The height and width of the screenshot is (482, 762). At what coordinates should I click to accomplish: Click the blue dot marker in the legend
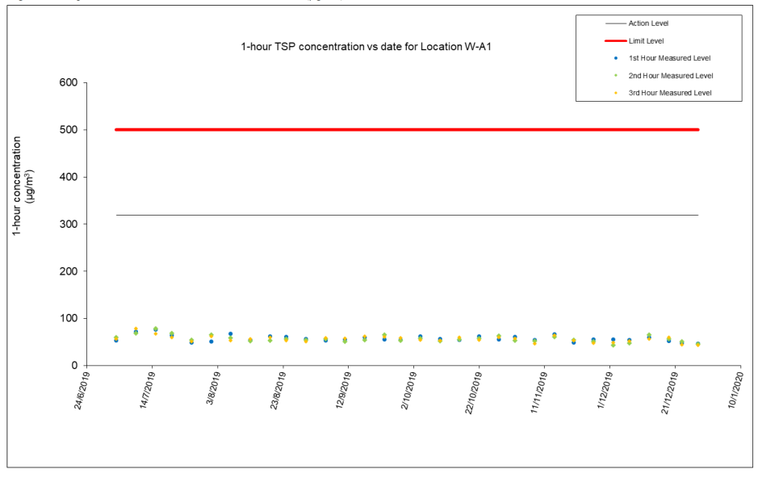point(615,58)
